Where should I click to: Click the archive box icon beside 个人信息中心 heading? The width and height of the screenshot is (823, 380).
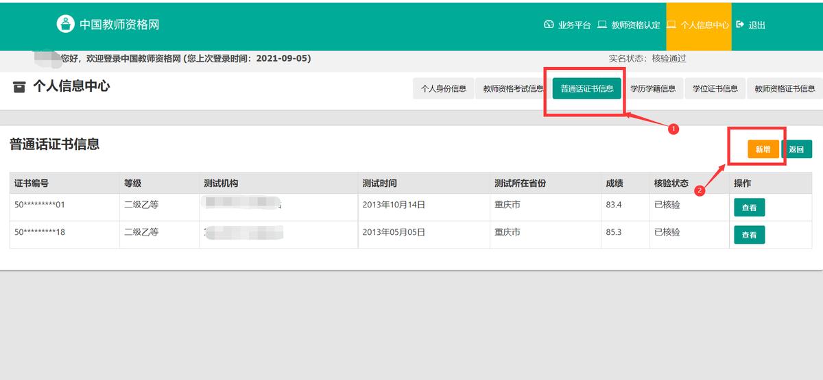click(x=19, y=87)
